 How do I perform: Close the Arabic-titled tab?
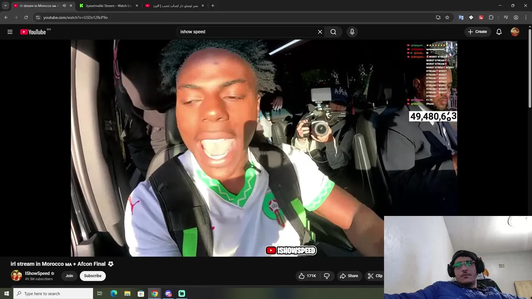tap(203, 5)
